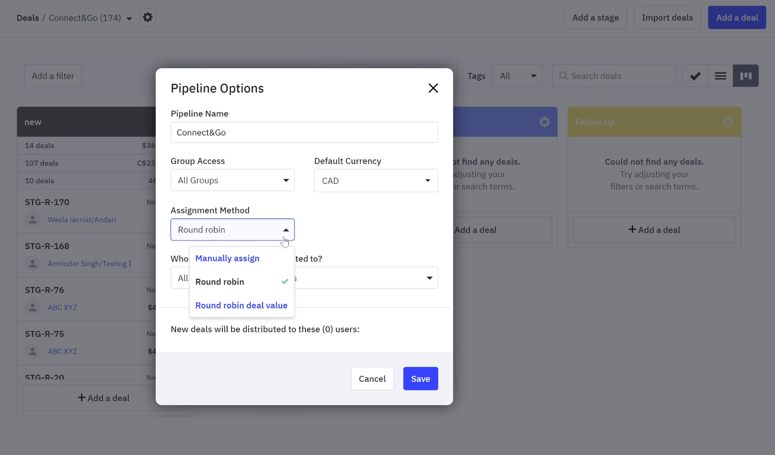
Task: Choose Round robin deal value option
Action: 241,305
